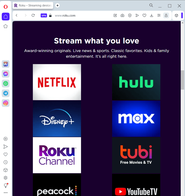View site security padlock info

click(50, 15)
